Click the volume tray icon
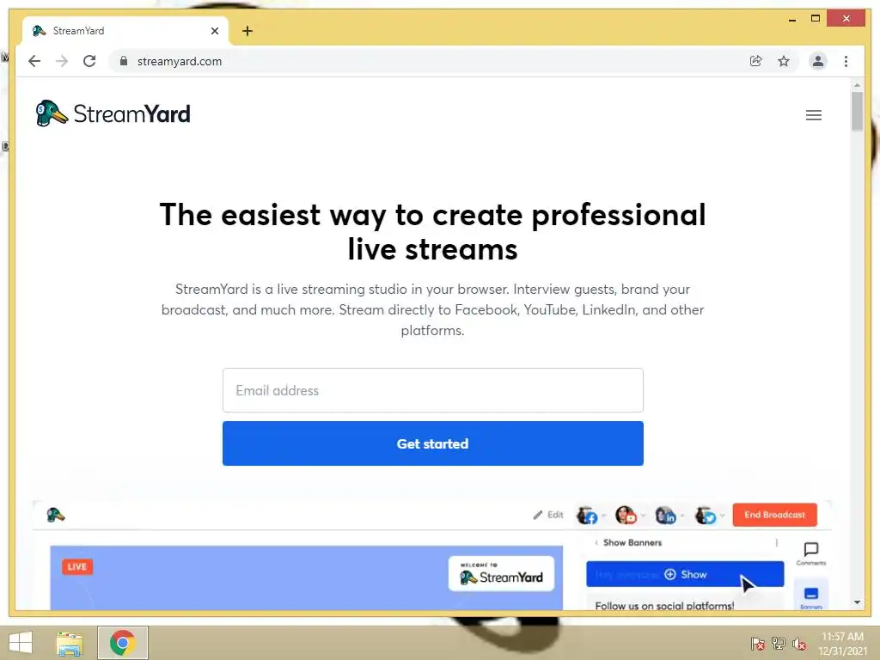Image resolution: width=880 pixels, height=660 pixels. pyautogui.click(x=799, y=643)
